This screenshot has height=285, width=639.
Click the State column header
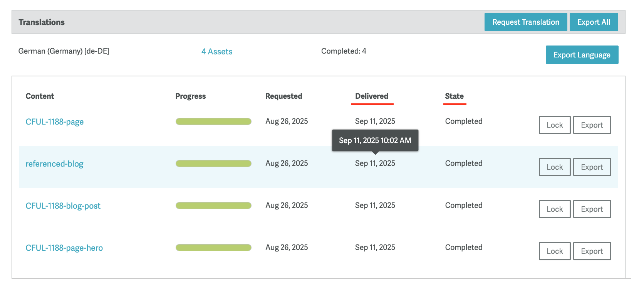tap(454, 96)
